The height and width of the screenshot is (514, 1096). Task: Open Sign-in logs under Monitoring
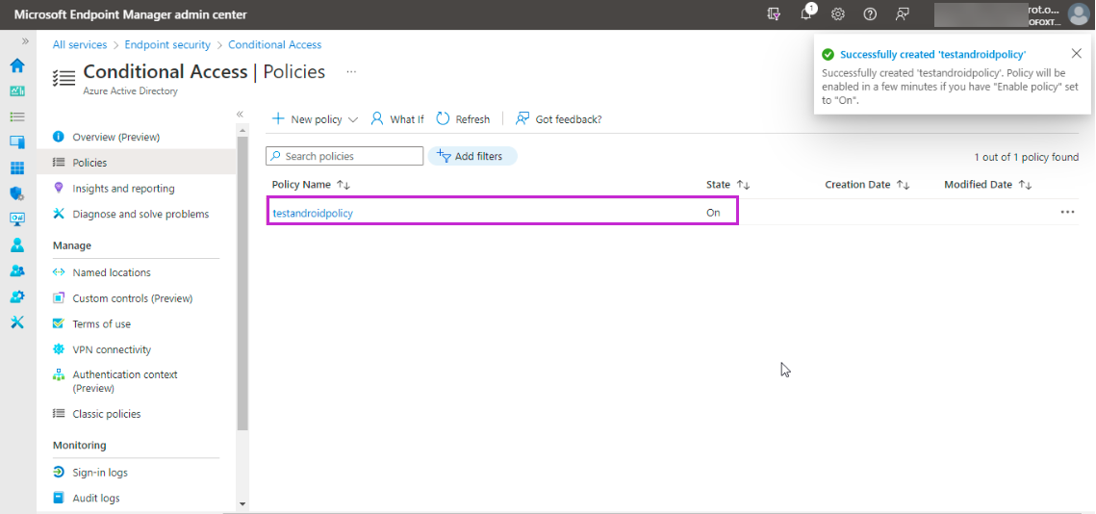click(100, 473)
